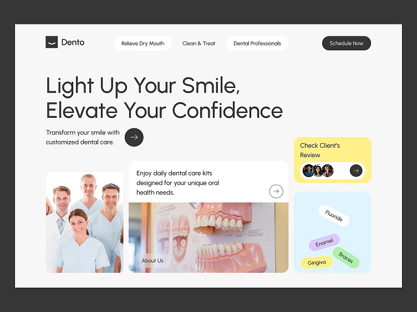Click the outlined arrow in dental kits card

[276, 191]
